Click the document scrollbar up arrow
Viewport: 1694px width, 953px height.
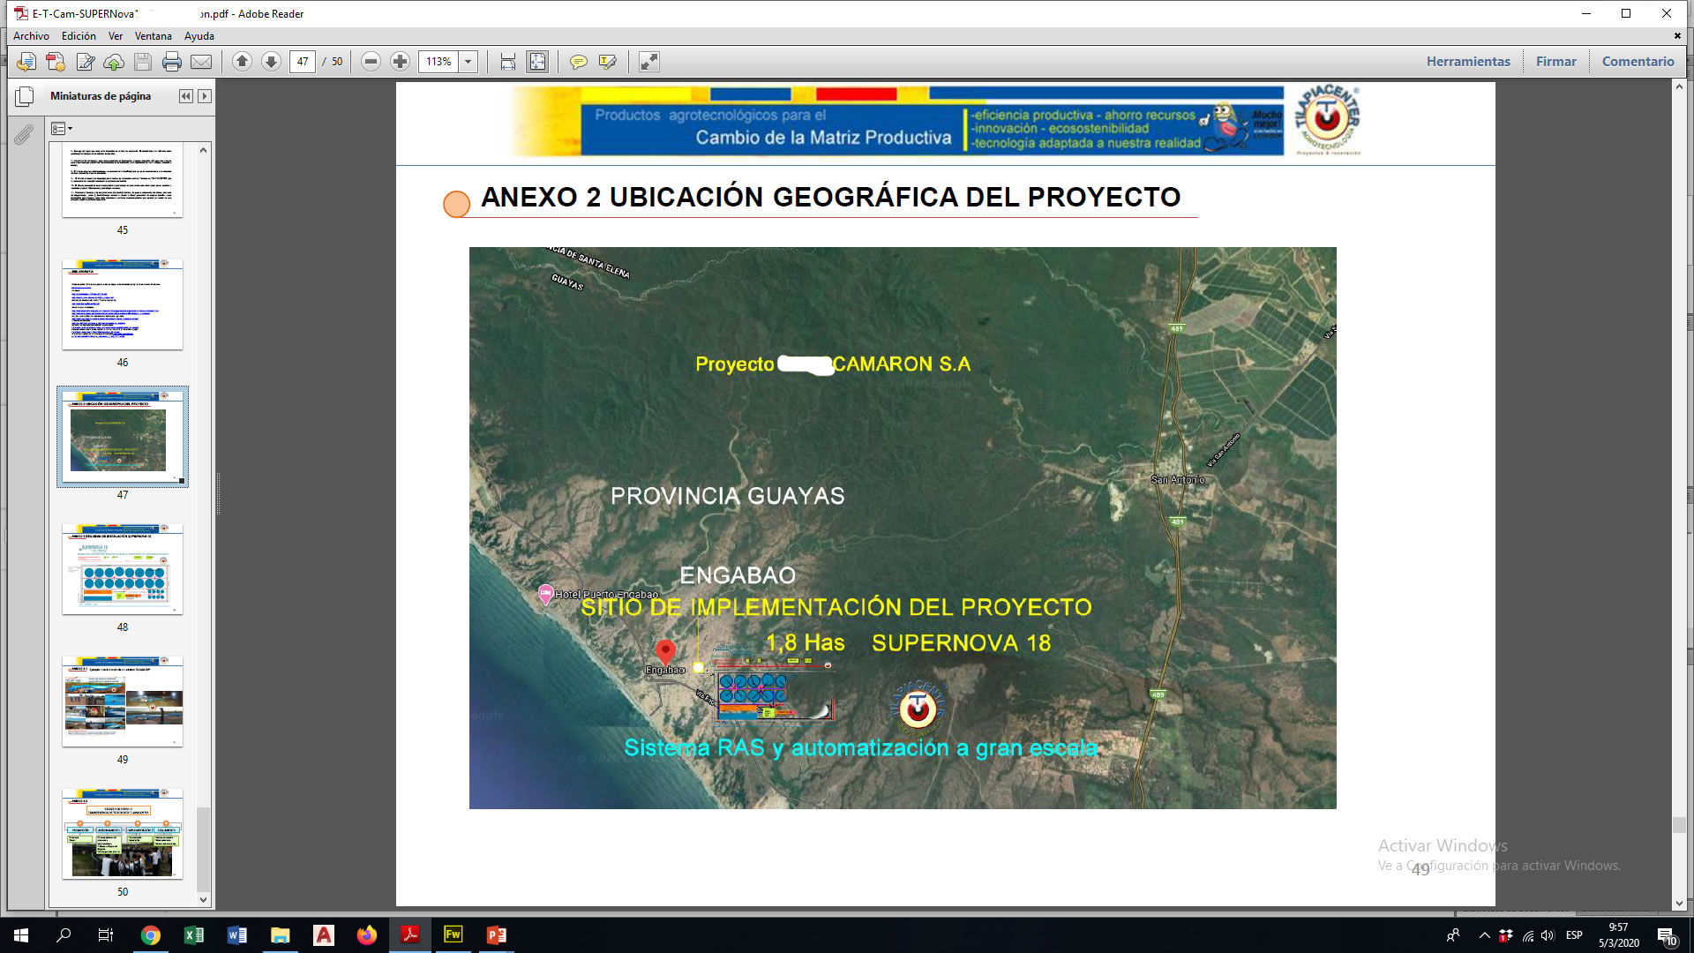click(x=1679, y=86)
